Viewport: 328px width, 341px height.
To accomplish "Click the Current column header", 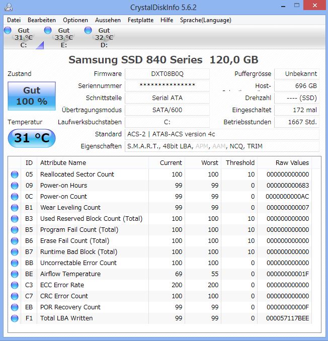I will tap(167, 162).
